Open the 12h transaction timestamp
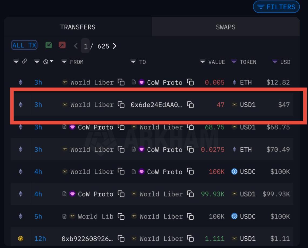This screenshot has width=308, height=248. (x=40, y=239)
